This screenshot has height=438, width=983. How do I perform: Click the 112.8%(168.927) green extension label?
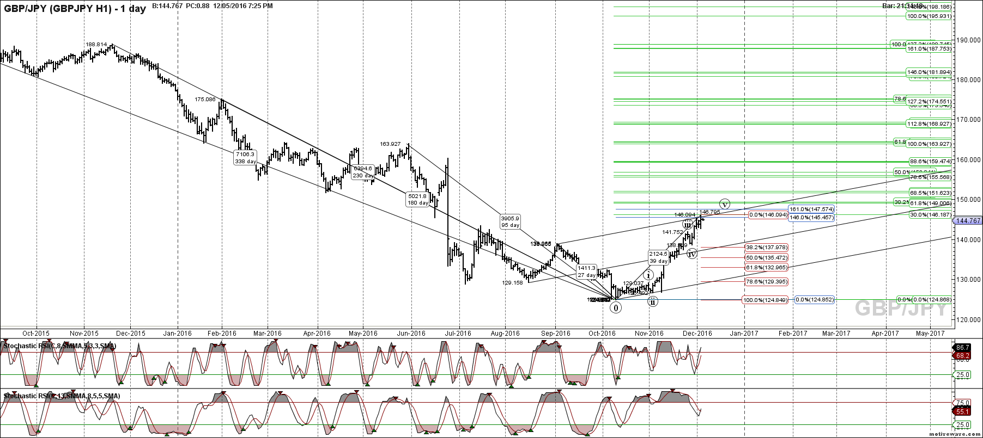click(930, 124)
